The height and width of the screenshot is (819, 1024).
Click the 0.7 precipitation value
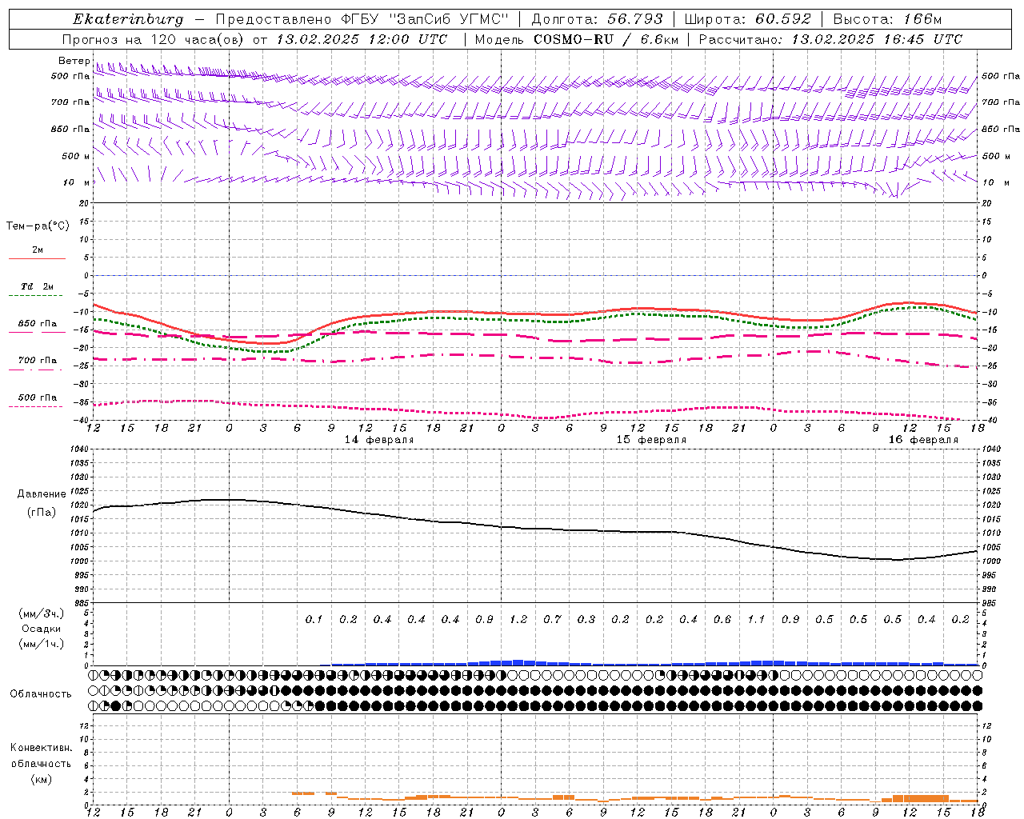point(552,619)
